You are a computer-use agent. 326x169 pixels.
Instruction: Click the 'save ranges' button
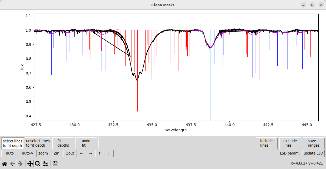tap(314, 143)
